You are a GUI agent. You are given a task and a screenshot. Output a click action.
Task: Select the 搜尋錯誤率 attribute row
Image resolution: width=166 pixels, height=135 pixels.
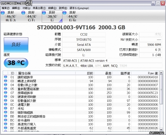click(x=81, y=93)
